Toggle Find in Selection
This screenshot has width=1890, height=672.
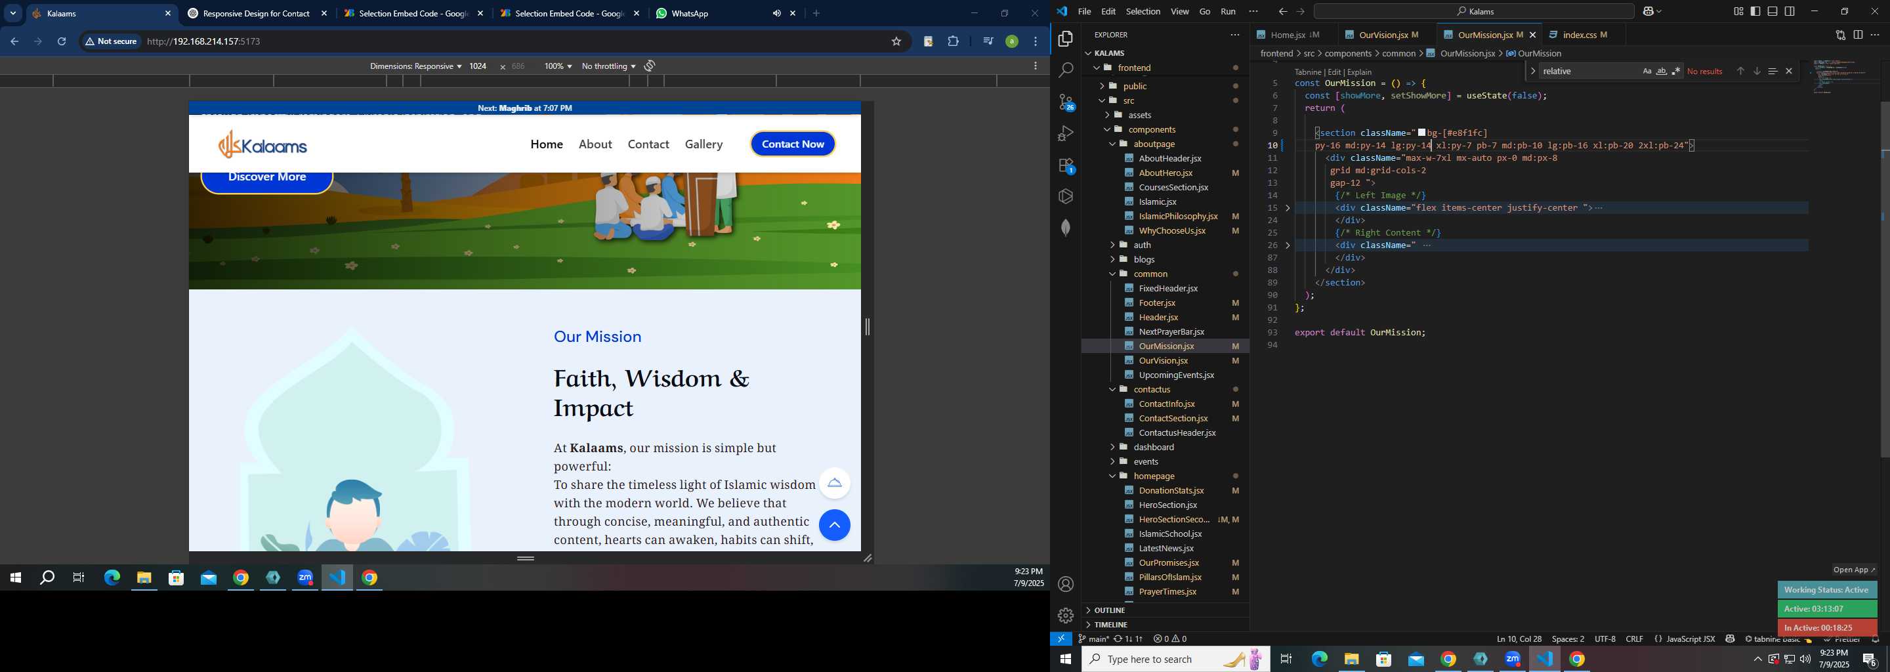click(1773, 71)
